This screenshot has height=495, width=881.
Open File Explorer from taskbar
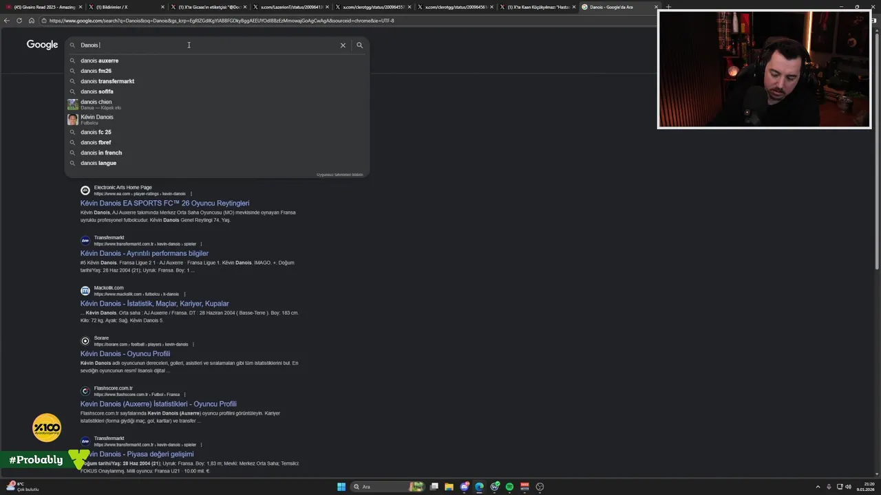pyautogui.click(x=449, y=487)
